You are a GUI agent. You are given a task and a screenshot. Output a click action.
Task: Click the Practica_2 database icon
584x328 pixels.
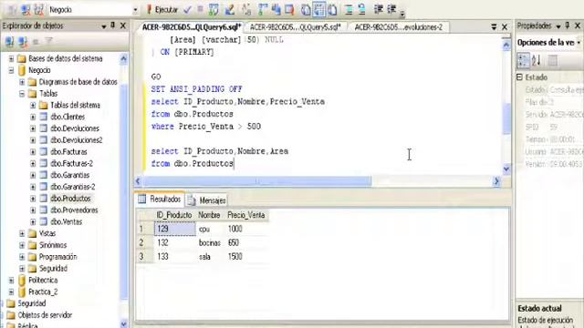pos(22,292)
